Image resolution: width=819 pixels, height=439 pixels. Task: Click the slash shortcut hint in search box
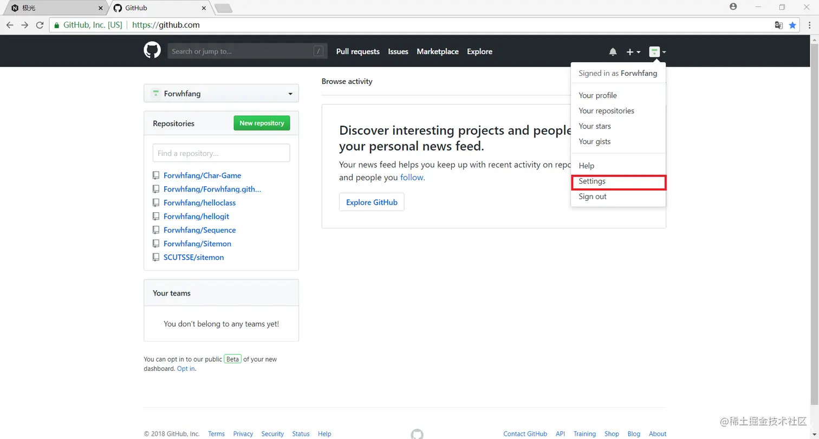[318, 51]
